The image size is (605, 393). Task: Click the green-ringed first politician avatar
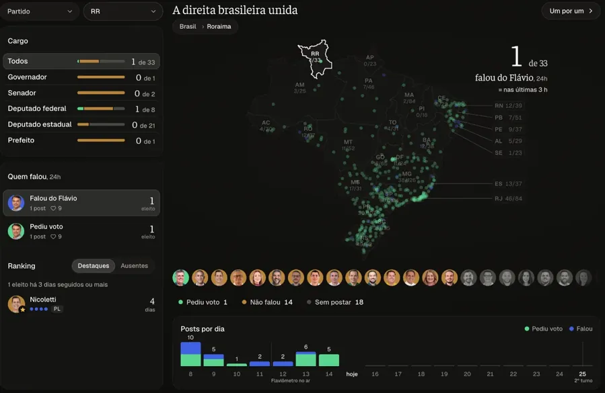180,277
